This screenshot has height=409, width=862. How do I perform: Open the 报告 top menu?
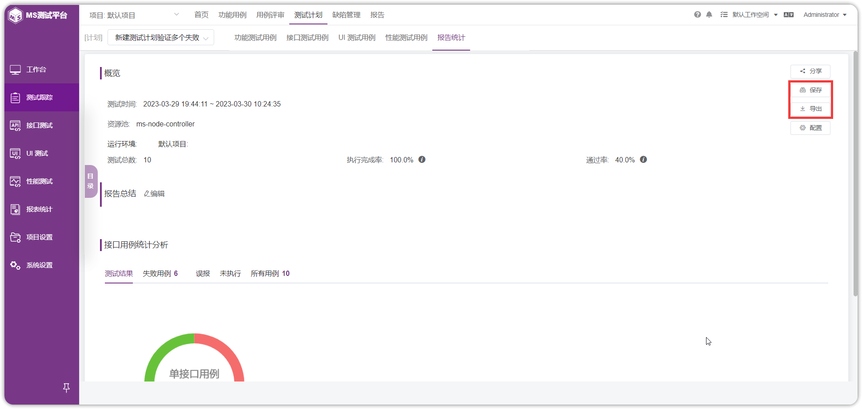click(x=377, y=15)
